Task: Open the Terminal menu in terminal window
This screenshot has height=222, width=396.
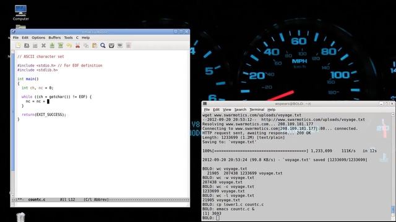Action: [257, 110]
